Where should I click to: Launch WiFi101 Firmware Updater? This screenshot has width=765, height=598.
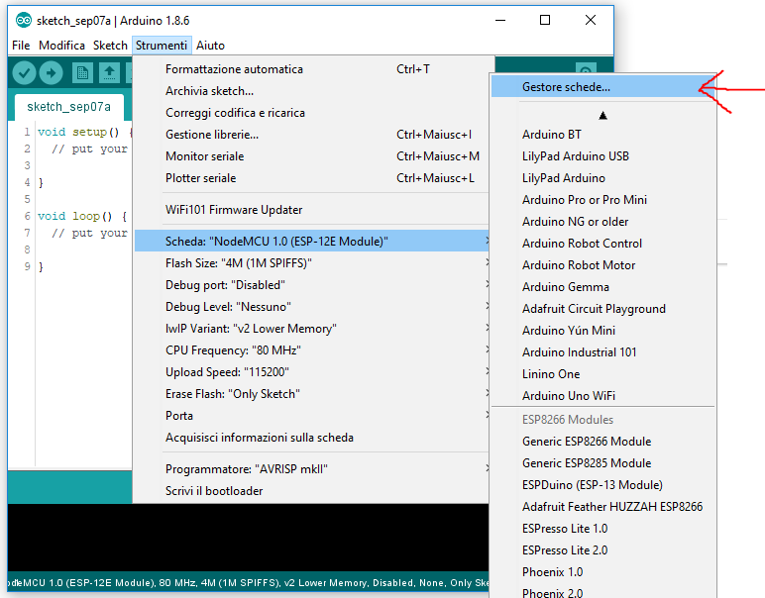click(x=311, y=210)
